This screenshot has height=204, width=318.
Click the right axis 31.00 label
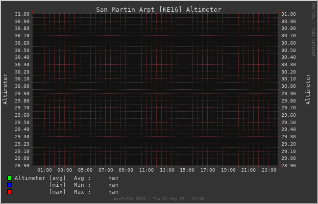(x=289, y=14)
